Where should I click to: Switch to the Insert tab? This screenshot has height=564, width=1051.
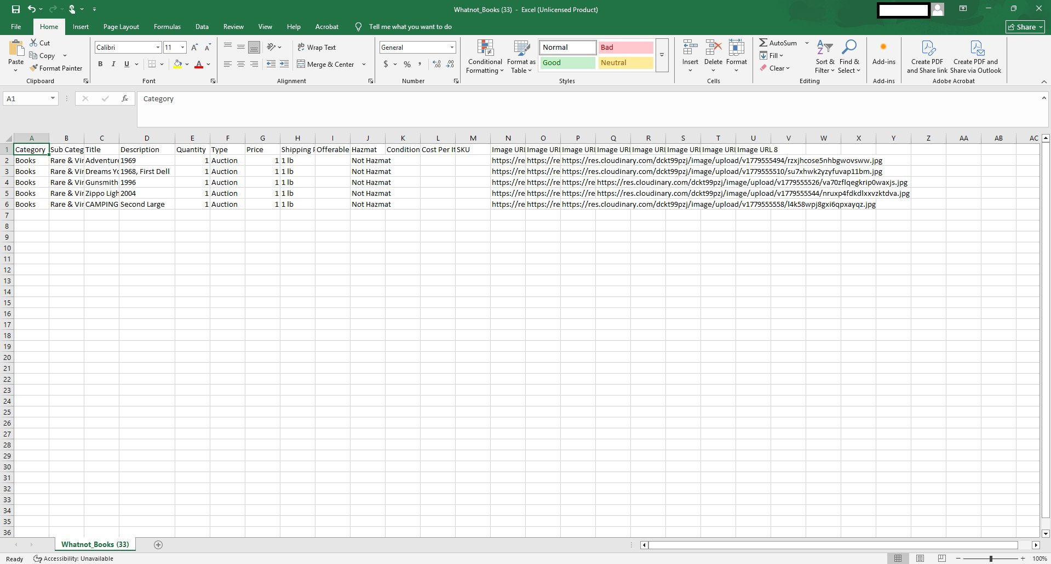coord(81,26)
